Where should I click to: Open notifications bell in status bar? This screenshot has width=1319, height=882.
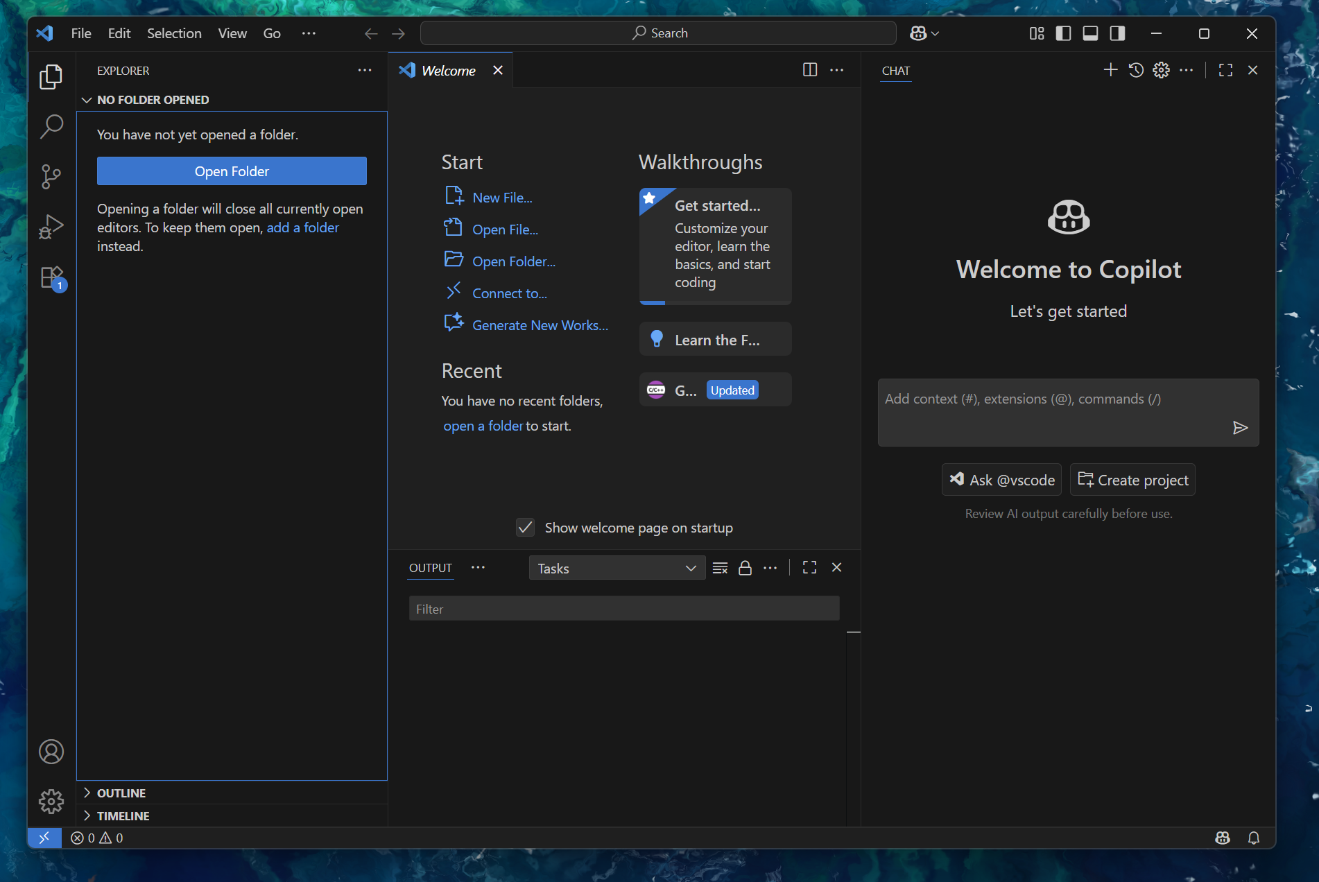1254,838
